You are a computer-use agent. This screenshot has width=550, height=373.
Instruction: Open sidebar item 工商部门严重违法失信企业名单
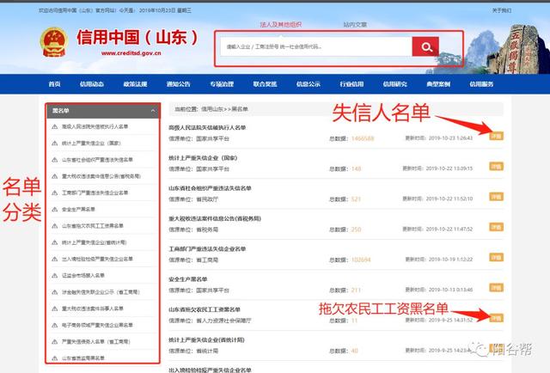pos(95,193)
